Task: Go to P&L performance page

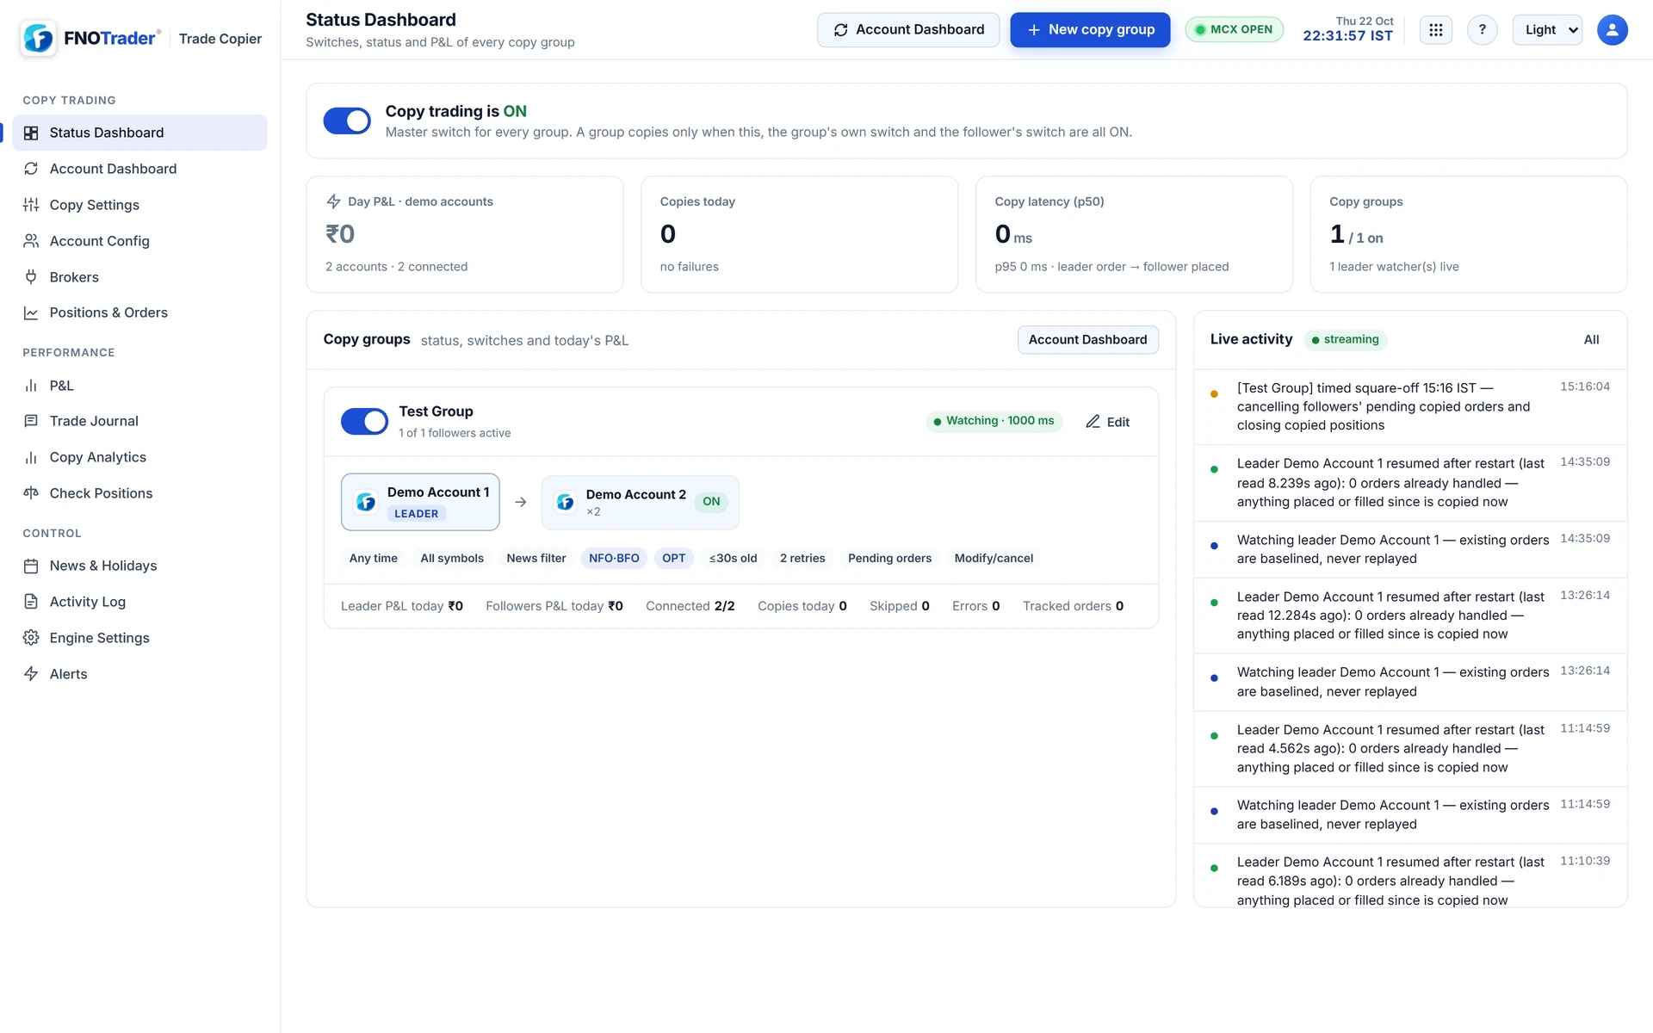Action: pos(139,386)
